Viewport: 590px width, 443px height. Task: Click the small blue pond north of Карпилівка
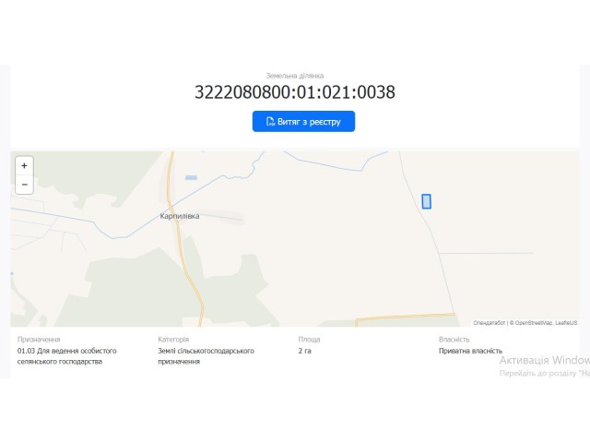coord(191,177)
